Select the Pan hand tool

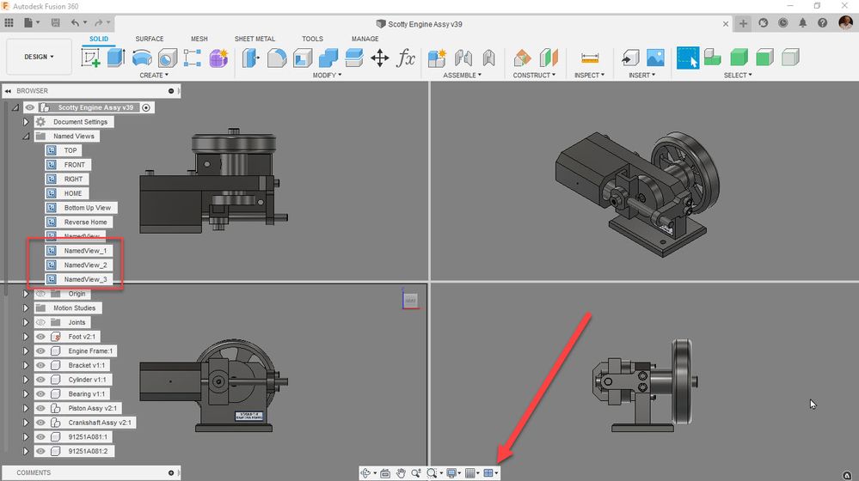[x=401, y=472]
